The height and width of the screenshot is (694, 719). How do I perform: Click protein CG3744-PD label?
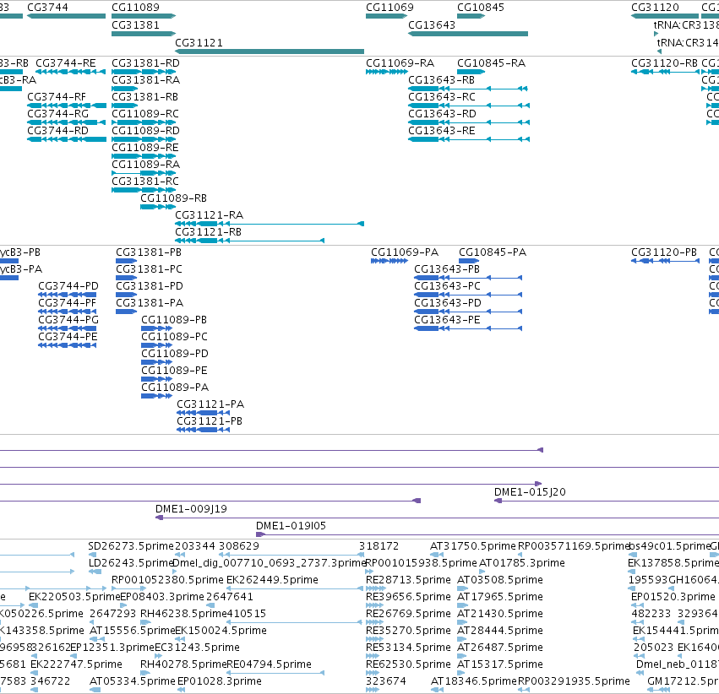(68, 286)
